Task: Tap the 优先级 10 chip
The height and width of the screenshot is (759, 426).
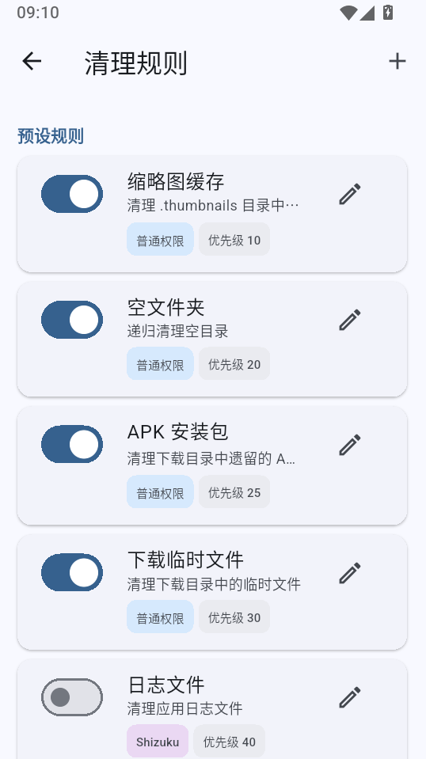Action: tap(234, 239)
